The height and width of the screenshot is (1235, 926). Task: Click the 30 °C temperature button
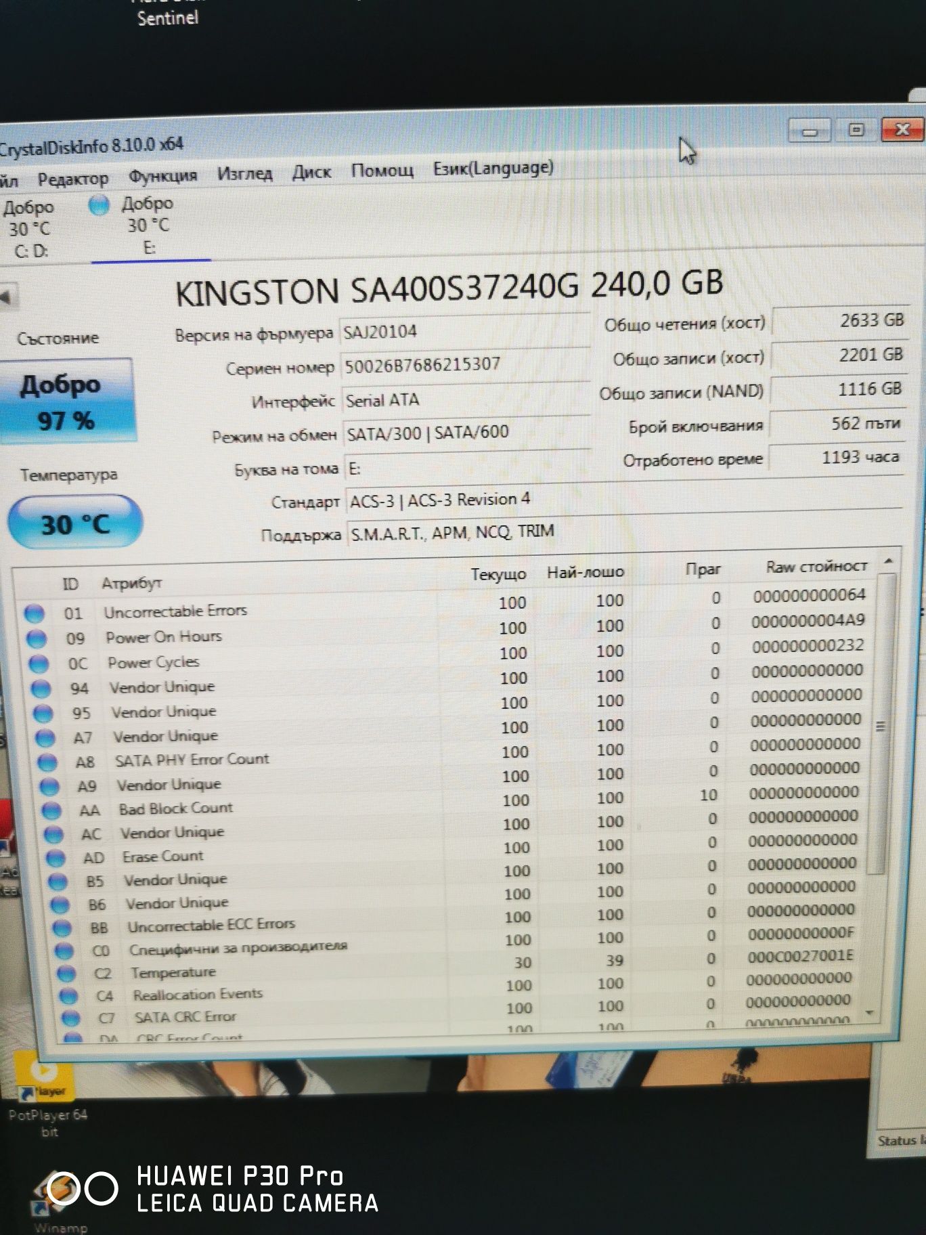coord(74,523)
